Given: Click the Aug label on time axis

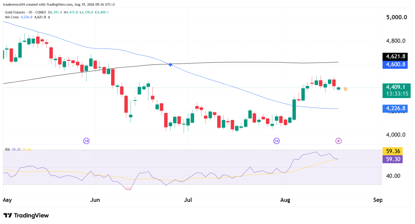Looking at the screenshot, I should pyautogui.click(x=285, y=200).
